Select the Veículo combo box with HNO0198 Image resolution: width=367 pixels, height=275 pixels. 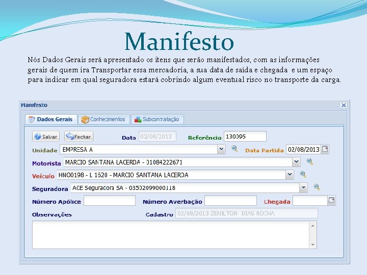coord(175,175)
